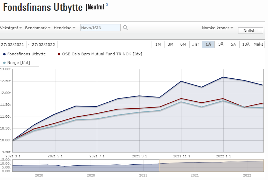Click OSE Oslo Børs Mutual Fund legend label
This screenshot has width=268, height=180.
[102, 54]
